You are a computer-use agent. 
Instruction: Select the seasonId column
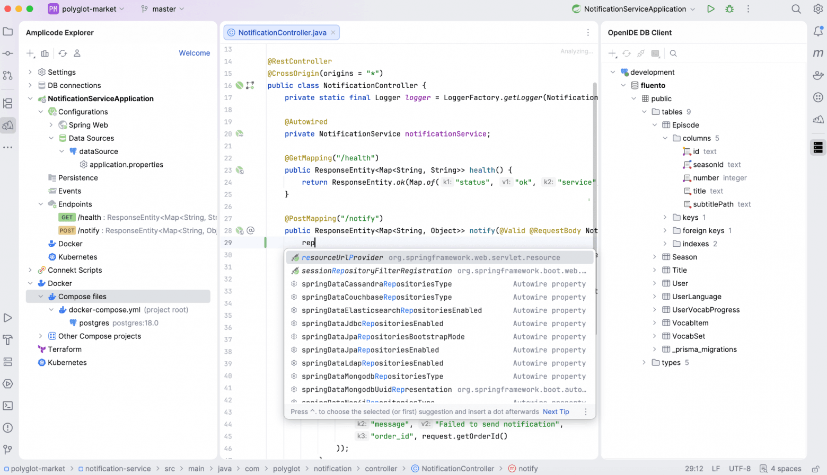712,165
